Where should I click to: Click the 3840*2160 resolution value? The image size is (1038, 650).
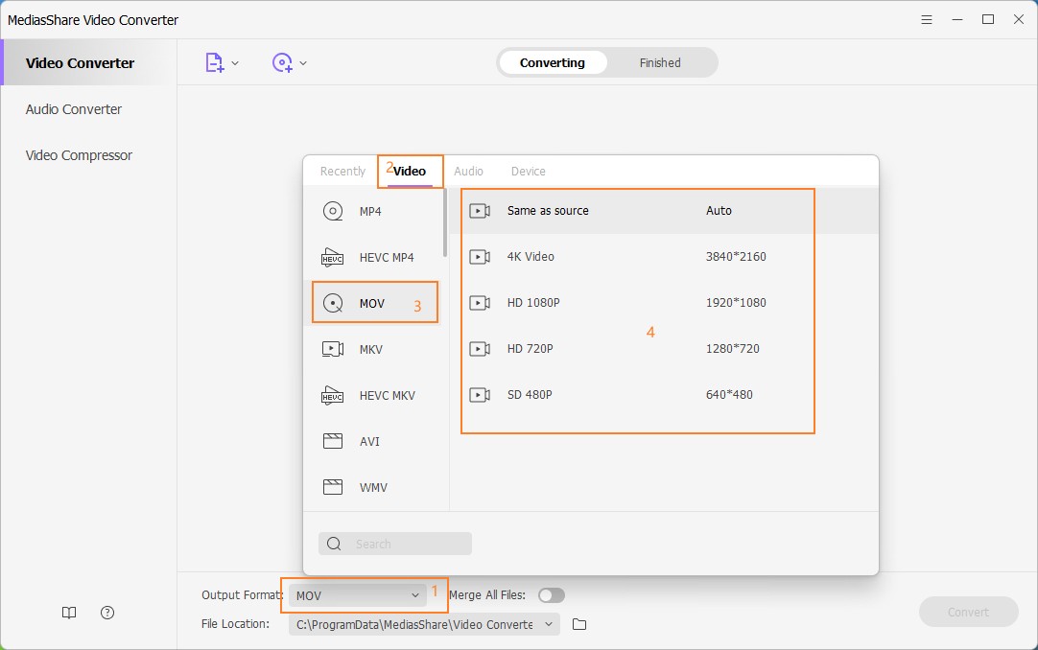point(736,257)
